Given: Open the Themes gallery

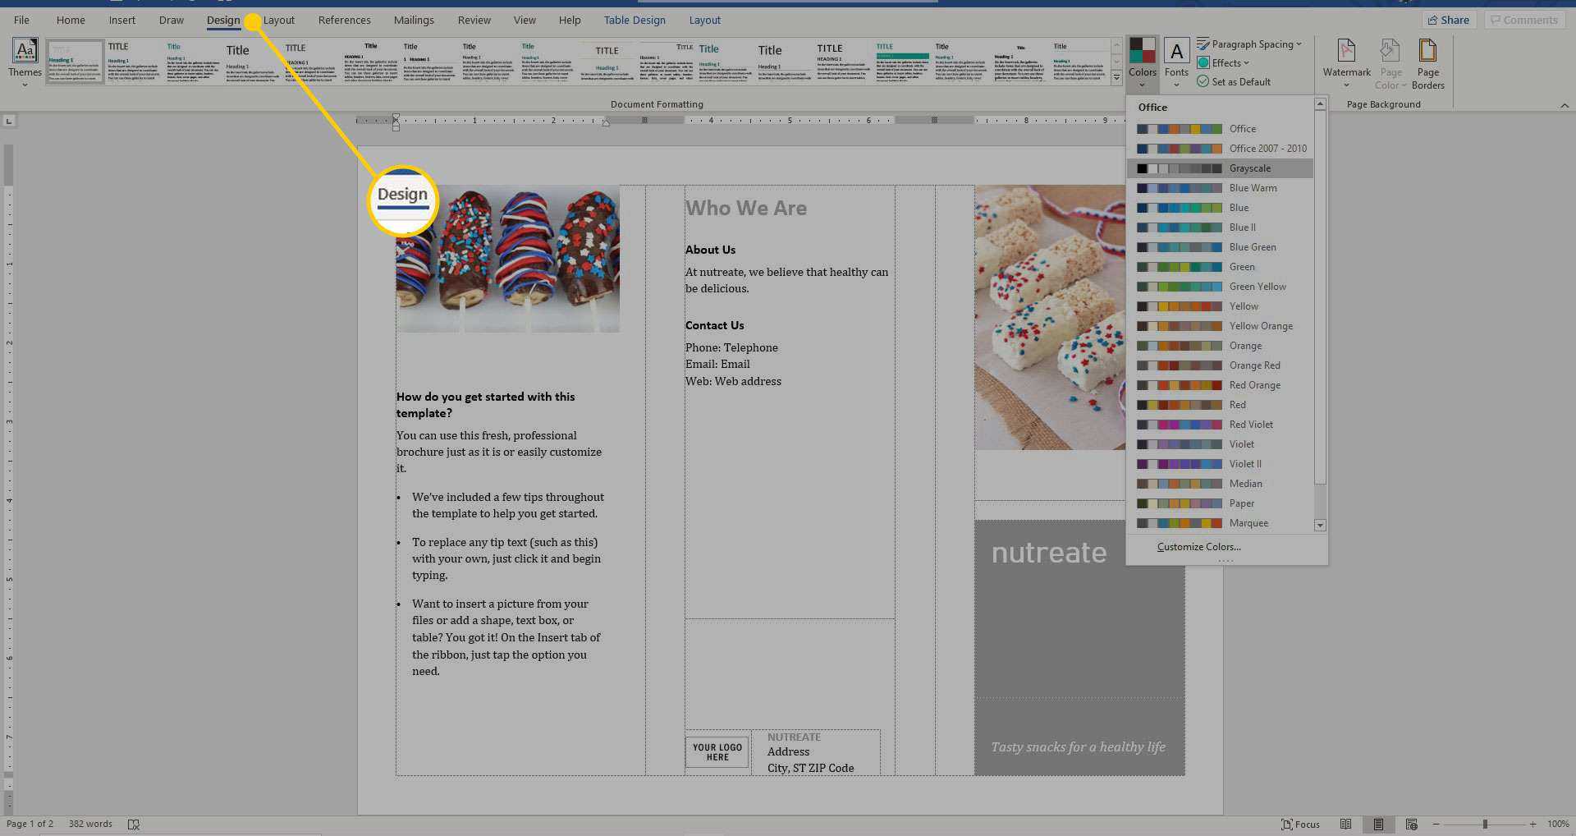Looking at the screenshot, I should (x=25, y=62).
